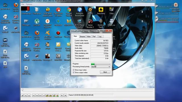
Task: Click the scene forward scan icon
Action: (x=57, y=95)
